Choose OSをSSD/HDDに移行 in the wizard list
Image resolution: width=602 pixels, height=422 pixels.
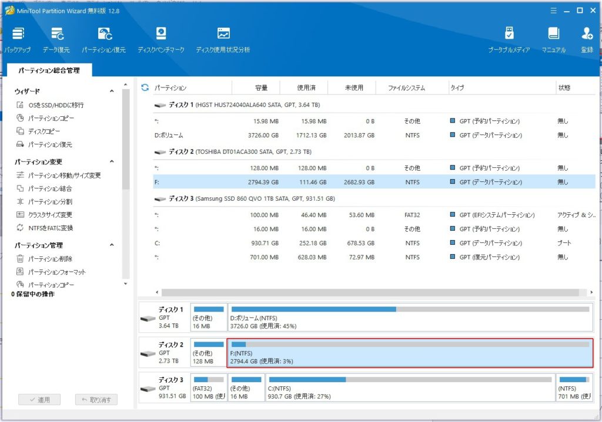[x=56, y=105]
